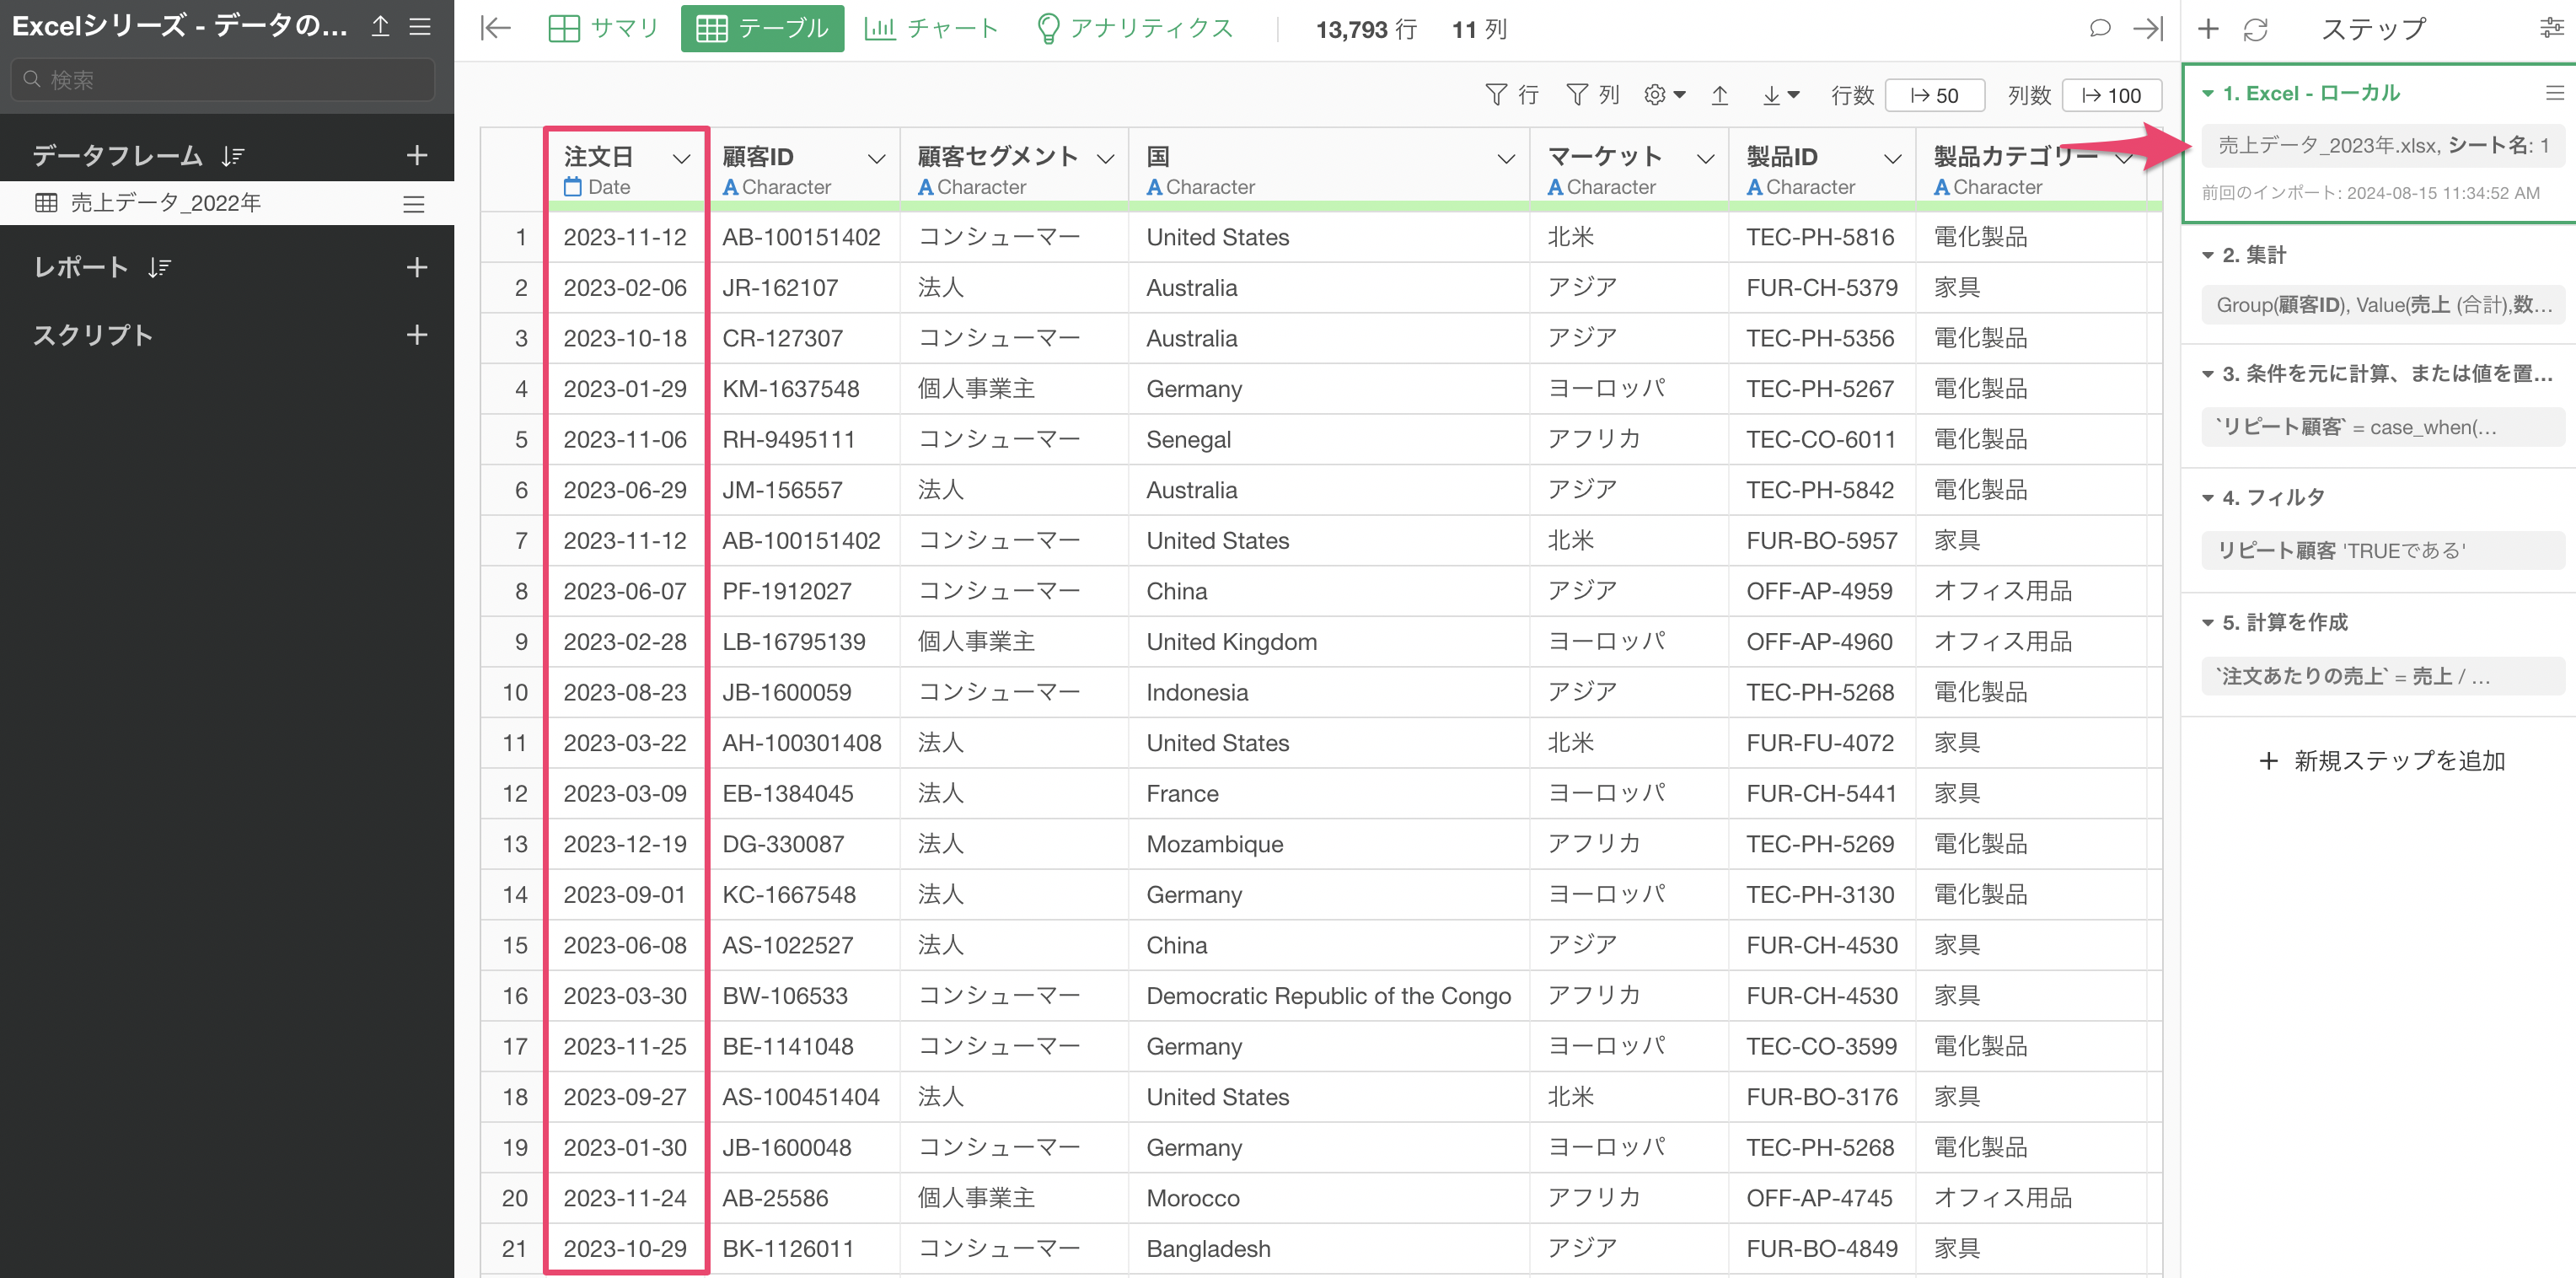Open the download dropdown in table toolbar
This screenshot has height=1278, width=2576.
click(1780, 95)
